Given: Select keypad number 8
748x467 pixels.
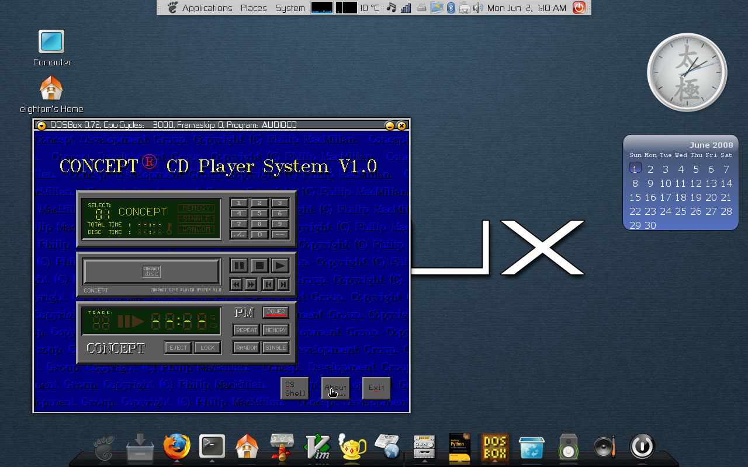Looking at the screenshot, I should [259, 224].
